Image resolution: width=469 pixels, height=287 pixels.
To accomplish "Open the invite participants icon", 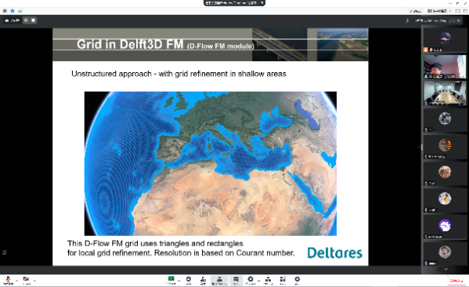I will [x=203, y=280].
